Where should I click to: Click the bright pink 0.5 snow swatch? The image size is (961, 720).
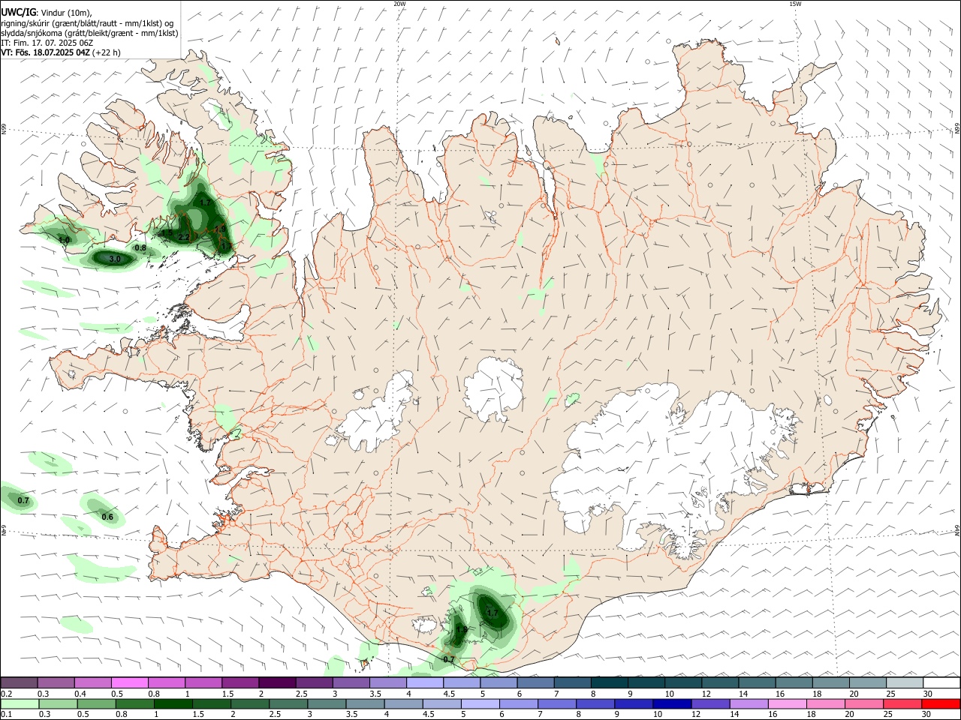(129, 682)
